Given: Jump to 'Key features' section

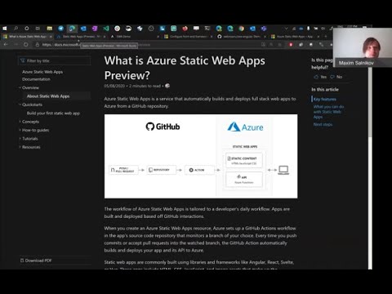Looking at the screenshot, I should [324, 99].
